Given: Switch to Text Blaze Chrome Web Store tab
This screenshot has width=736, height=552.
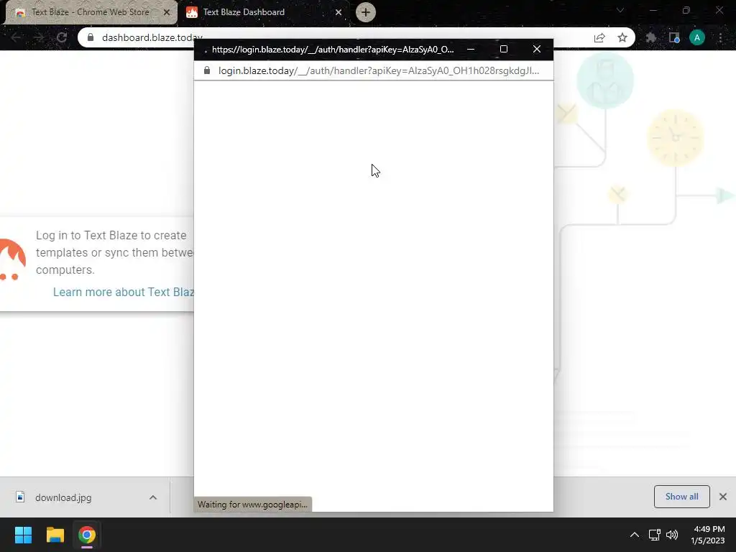Looking at the screenshot, I should pyautogui.click(x=91, y=12).
